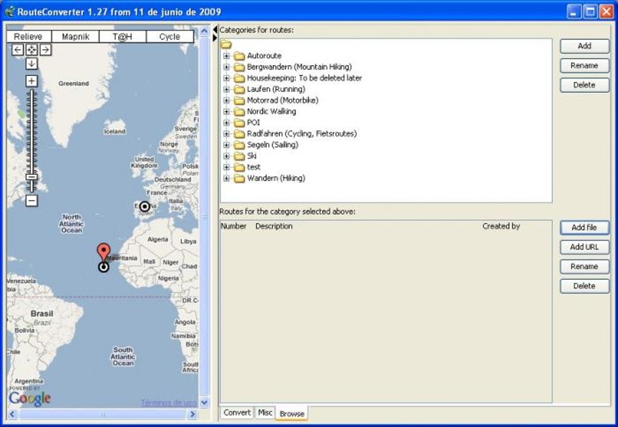Viewport: 618px width, 427px height.
Task: Expand the POI category
Action: tap(226, 122)
